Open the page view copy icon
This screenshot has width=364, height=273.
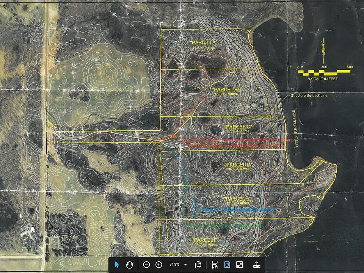(198, 265)
